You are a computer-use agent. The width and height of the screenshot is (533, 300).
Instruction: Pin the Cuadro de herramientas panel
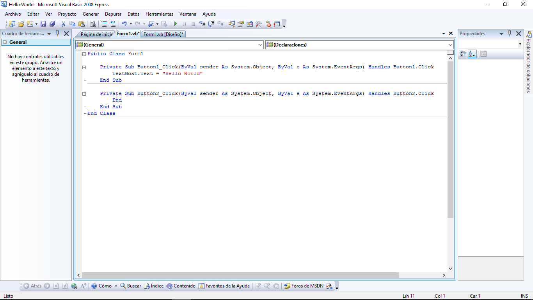click(57, 34)
